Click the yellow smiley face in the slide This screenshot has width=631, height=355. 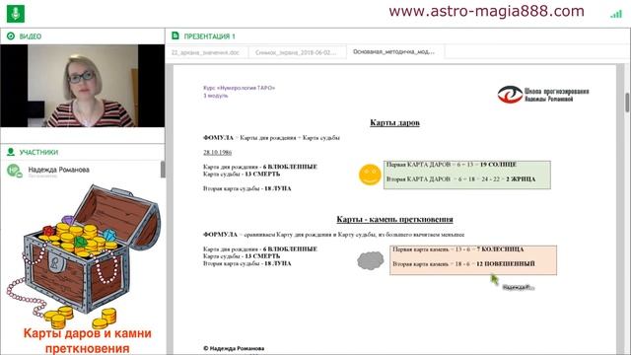tap(370, 175)
